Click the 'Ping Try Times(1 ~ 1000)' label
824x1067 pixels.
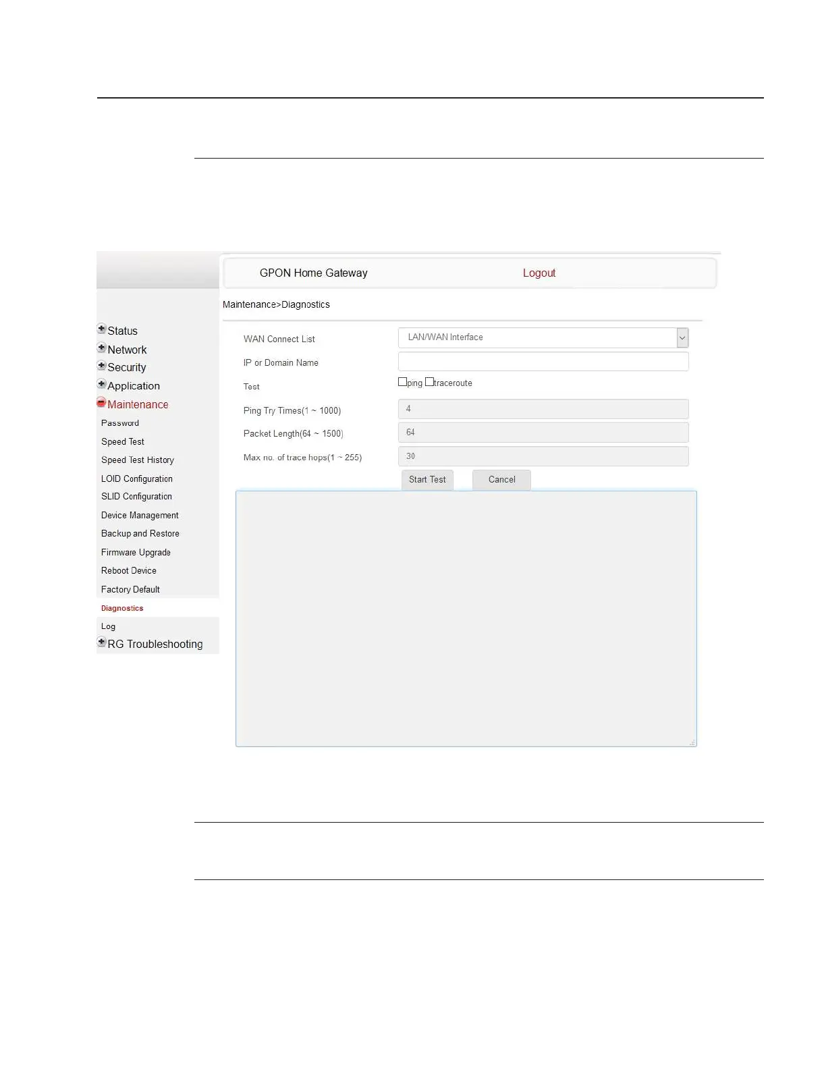[x=292, y=411]
